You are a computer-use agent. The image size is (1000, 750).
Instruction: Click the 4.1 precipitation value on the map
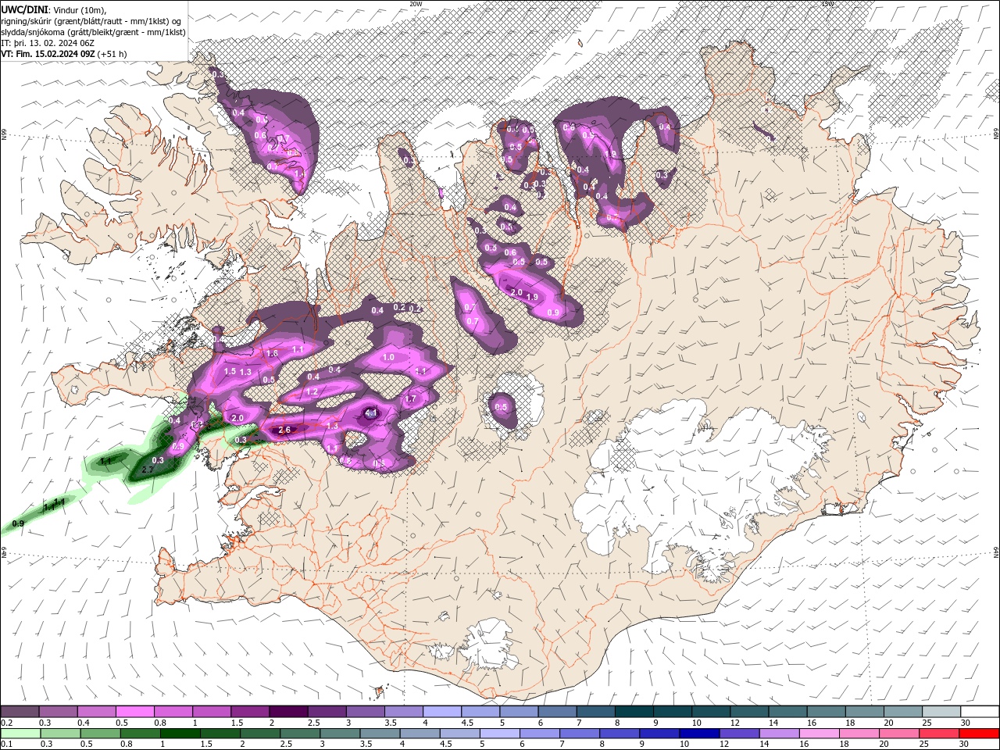pyautogui.click(x=372, y=412)
